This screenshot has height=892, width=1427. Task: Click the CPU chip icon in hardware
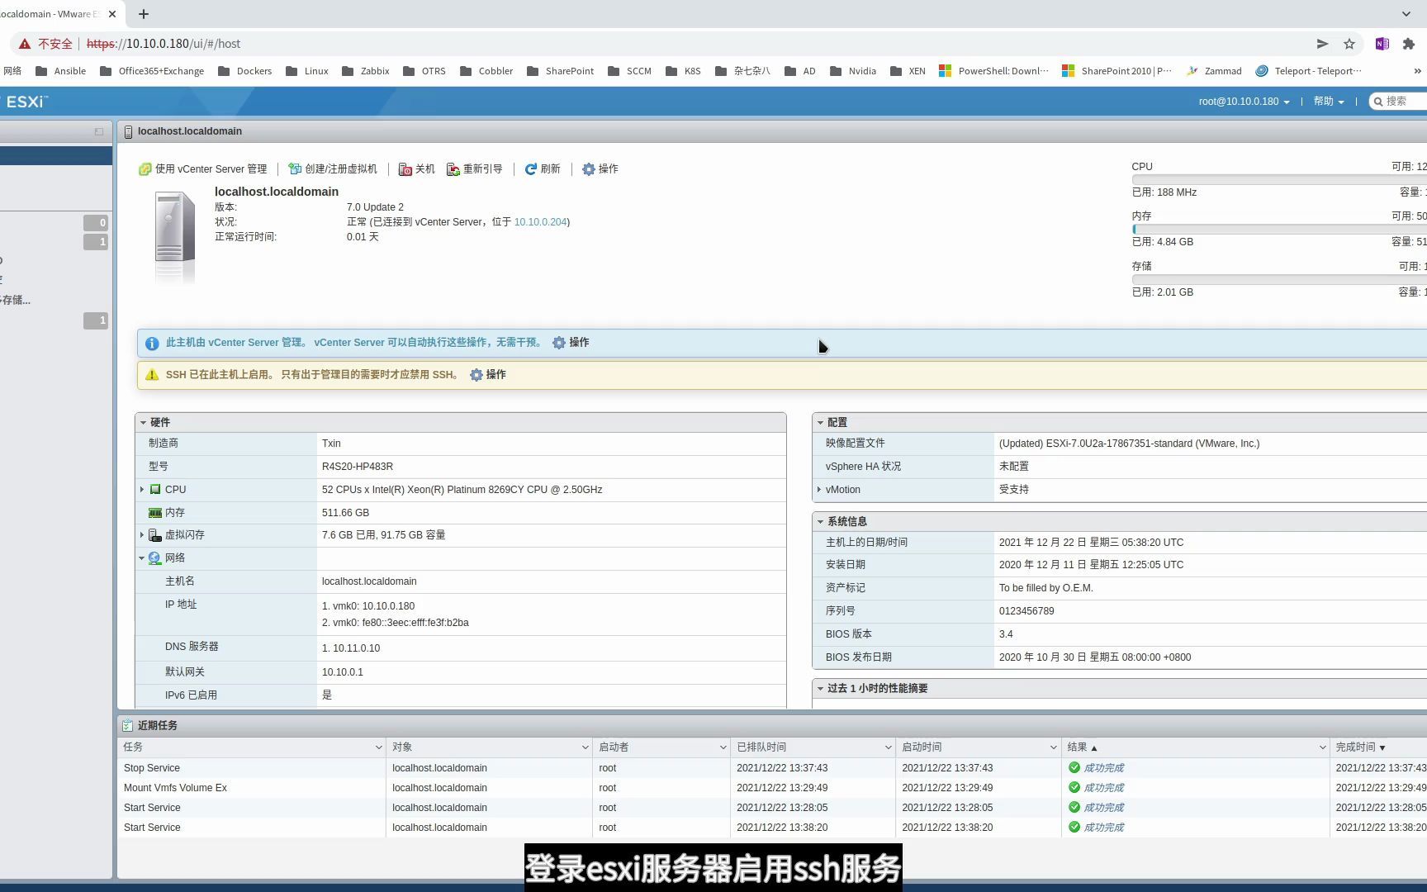pos(155,490)
